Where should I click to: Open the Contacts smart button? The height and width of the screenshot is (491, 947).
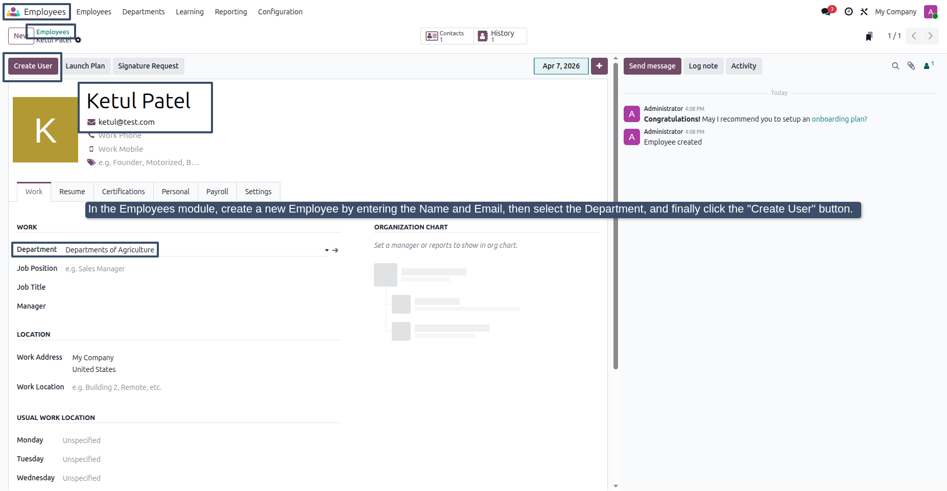pos(447,36)
